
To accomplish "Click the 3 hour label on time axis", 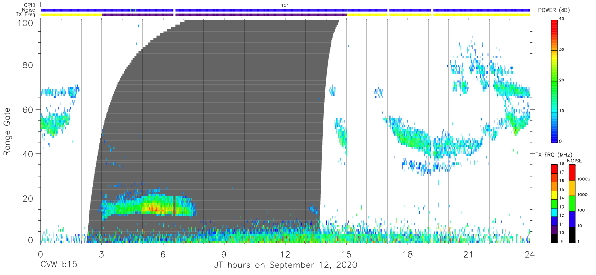I will [x=101, y=255].
